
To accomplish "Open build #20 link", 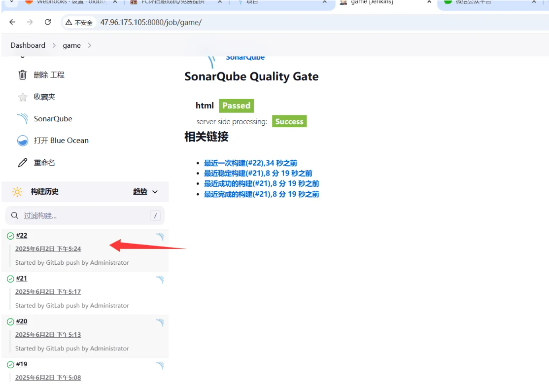I will (22, 321).
